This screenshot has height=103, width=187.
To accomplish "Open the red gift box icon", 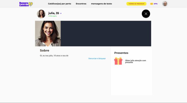I will coord(118,61).
